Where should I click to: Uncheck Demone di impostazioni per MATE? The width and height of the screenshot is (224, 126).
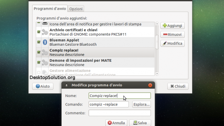pos(39,62)
